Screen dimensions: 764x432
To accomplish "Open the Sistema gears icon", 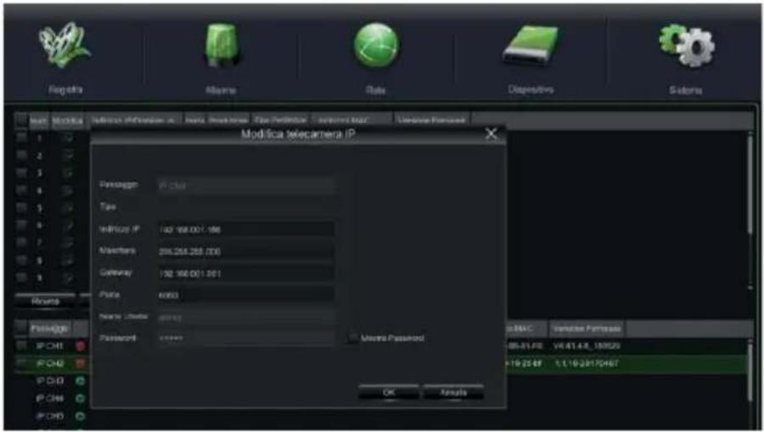I will [686, 45].
